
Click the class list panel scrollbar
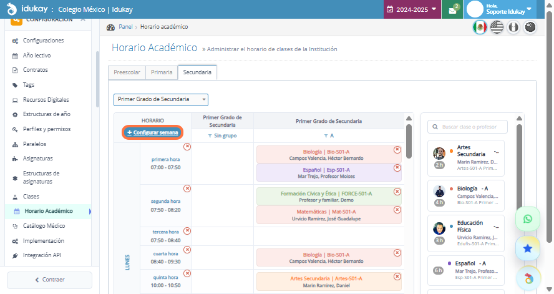click(x=519, y=168)
